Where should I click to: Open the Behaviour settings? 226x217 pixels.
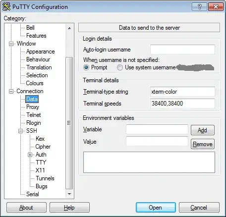38,59
